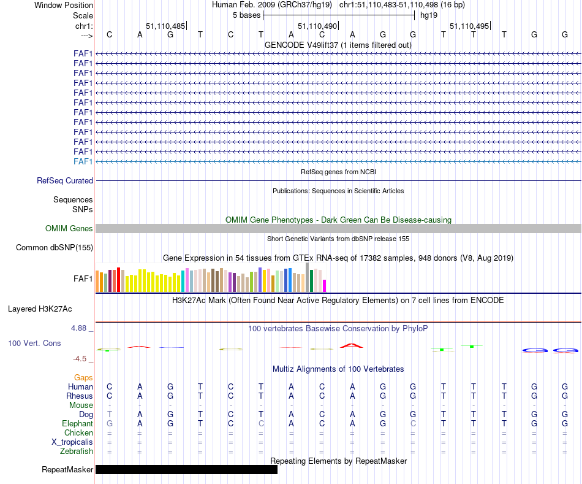This screenshot has height=484, width=582.
Task: Select the 51,110,490 position marker
Action: click(318, 26)
